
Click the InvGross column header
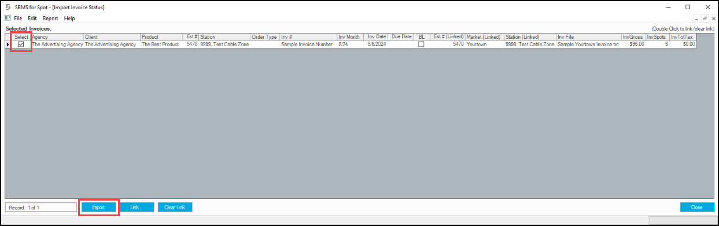[x=633, y=37]
